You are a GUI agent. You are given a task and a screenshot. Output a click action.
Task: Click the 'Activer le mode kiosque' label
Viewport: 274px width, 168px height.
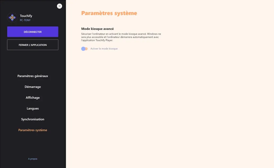104,49
